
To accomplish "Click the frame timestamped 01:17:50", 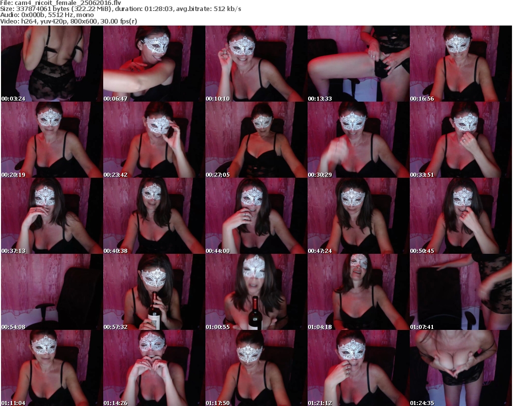I will click(256, 368).
